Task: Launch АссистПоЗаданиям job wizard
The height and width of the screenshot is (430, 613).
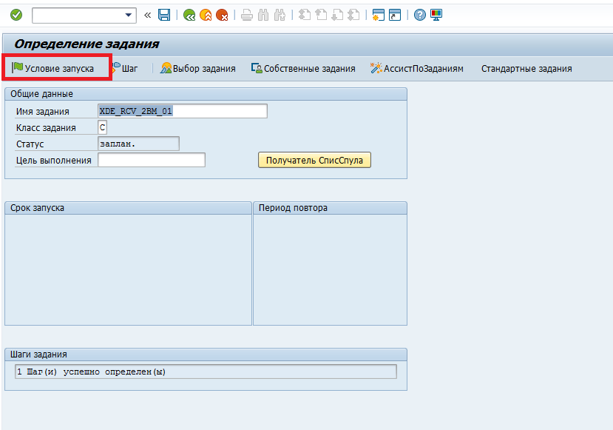Action: point(417,68)
